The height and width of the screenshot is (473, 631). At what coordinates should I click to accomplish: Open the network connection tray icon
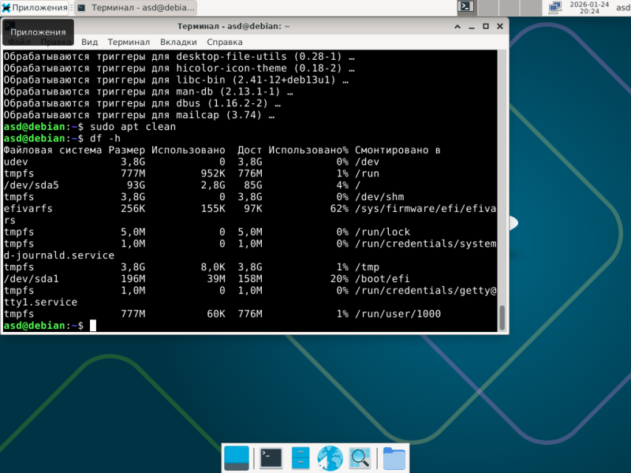(554, 8)
